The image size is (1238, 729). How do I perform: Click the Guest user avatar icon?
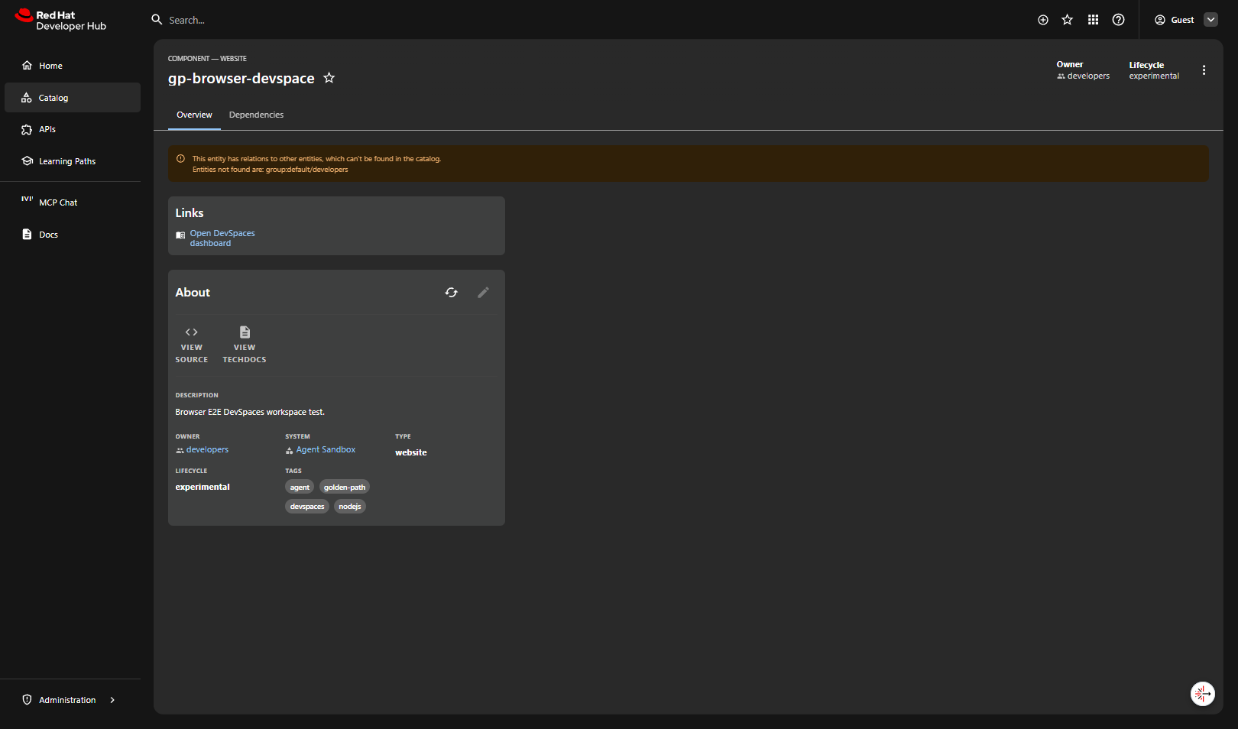(1160, 20)
